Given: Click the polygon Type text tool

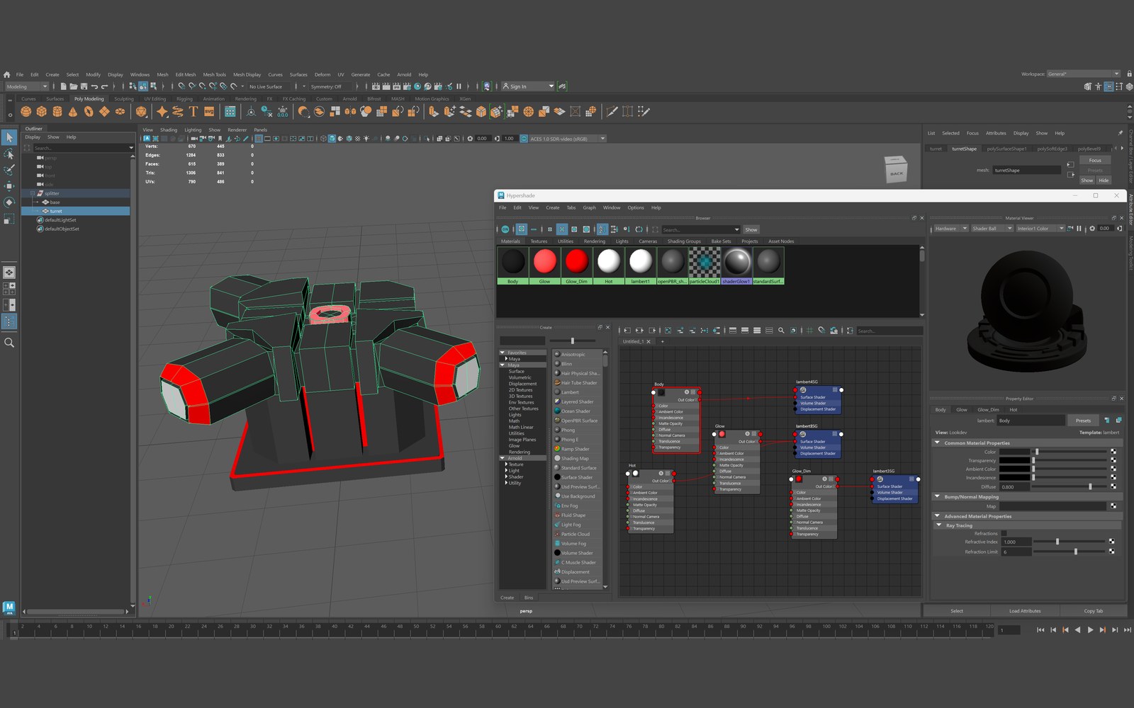Looking at the screenshot, I should click(193, 111).
